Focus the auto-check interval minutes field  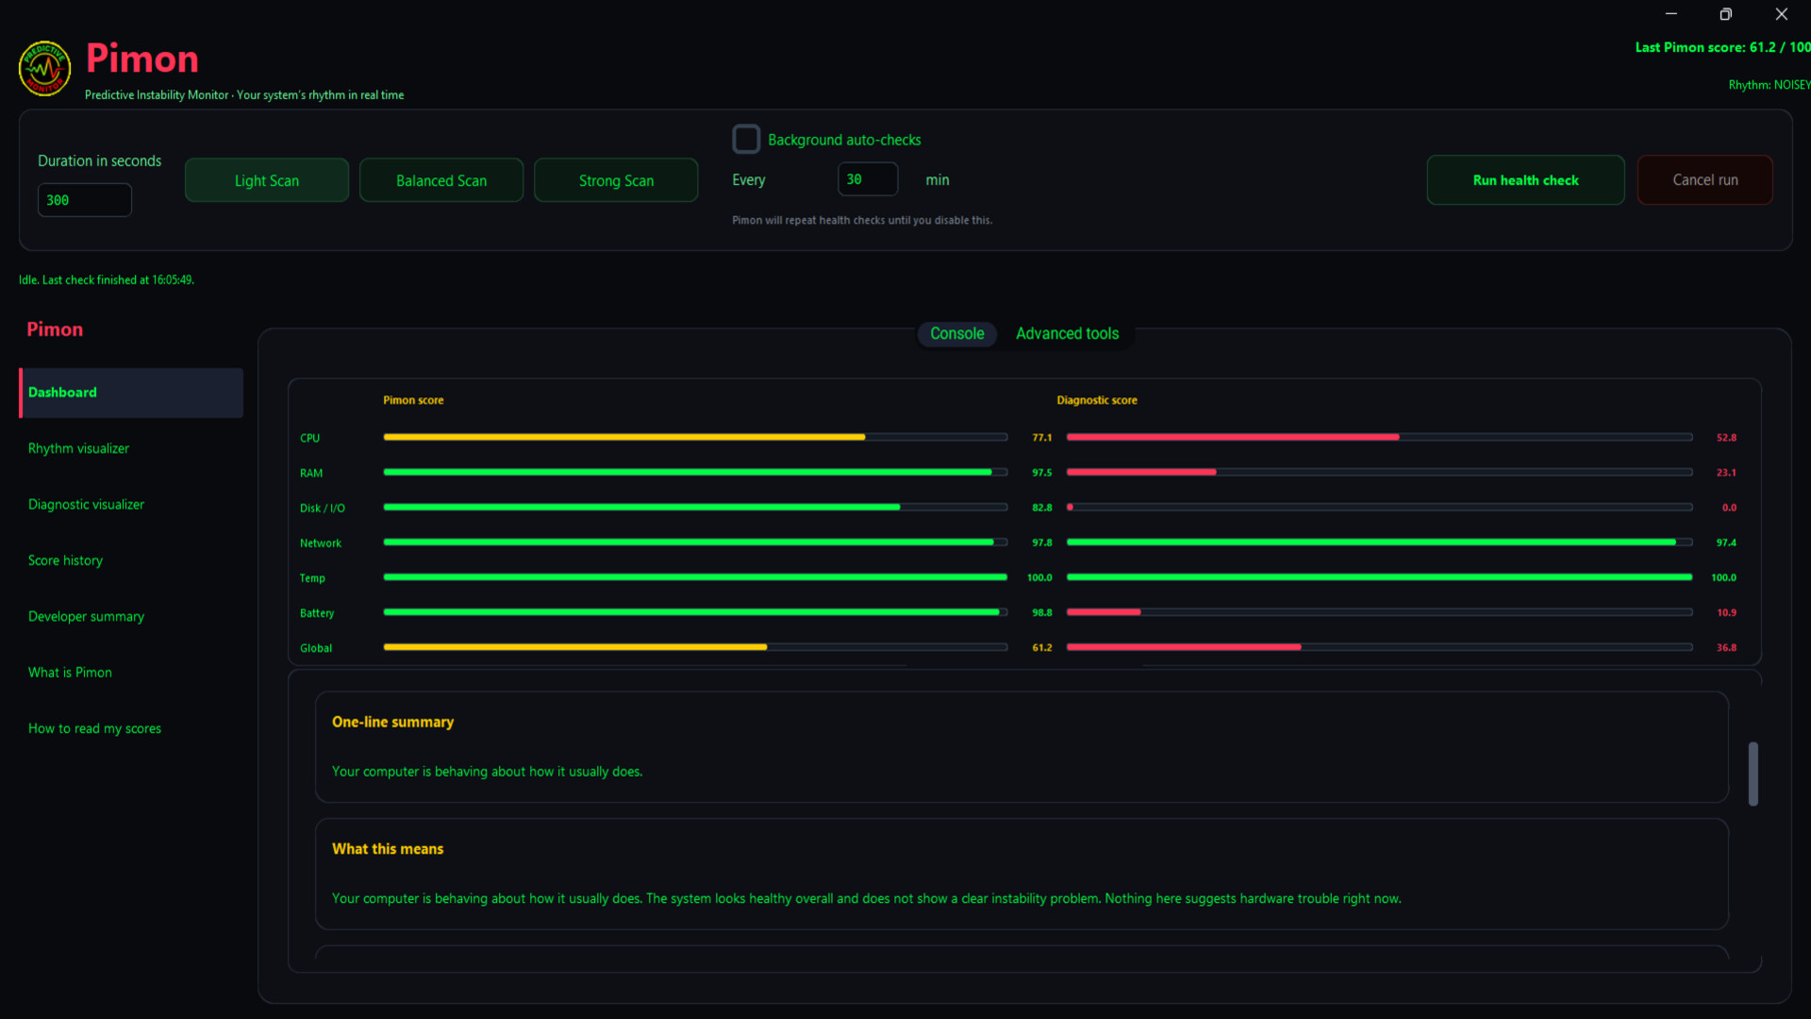pos(868,179)
